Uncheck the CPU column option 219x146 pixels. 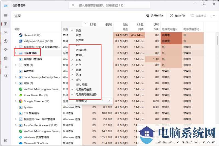[x=90, y=60]
